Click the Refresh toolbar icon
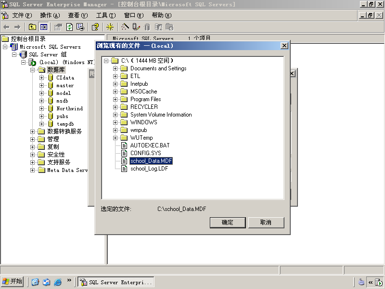Screen dimensions: 385x289 coord(69,27)
